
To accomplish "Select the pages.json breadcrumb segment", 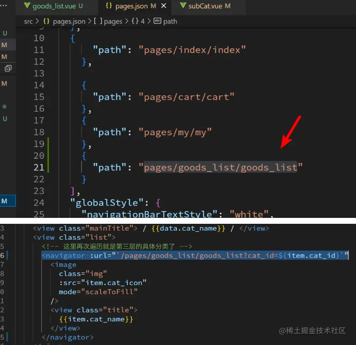I will 69,21.
